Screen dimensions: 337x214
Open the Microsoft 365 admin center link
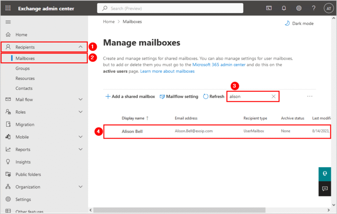219,64
